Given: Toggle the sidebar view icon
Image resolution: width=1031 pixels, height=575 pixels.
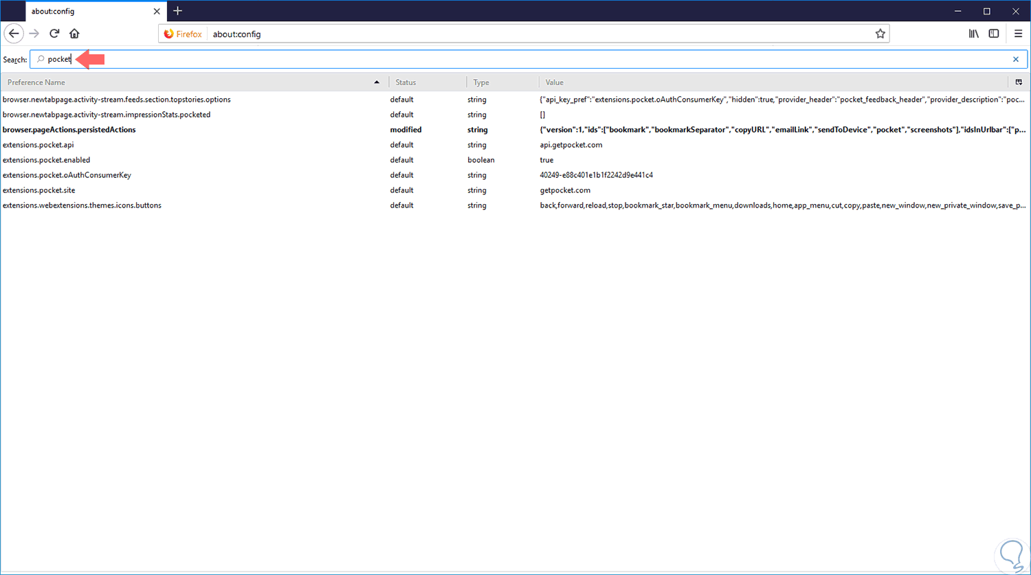Looking at the screenshot, I should 994,34.
